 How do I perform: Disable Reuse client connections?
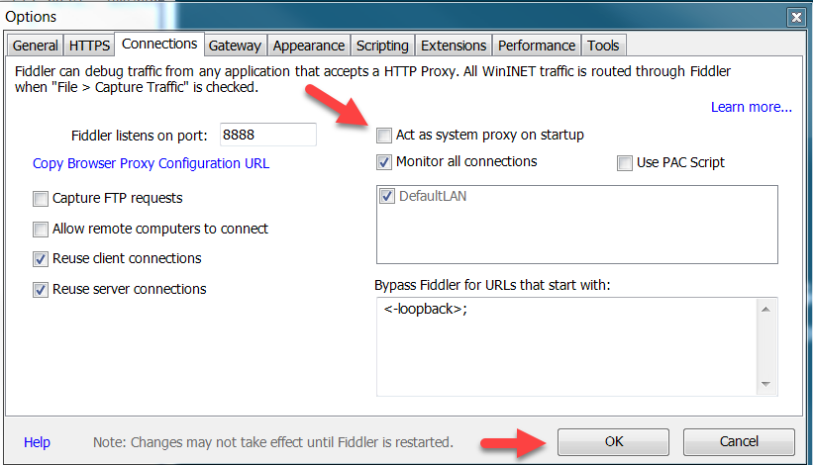[x=41, y=259]
